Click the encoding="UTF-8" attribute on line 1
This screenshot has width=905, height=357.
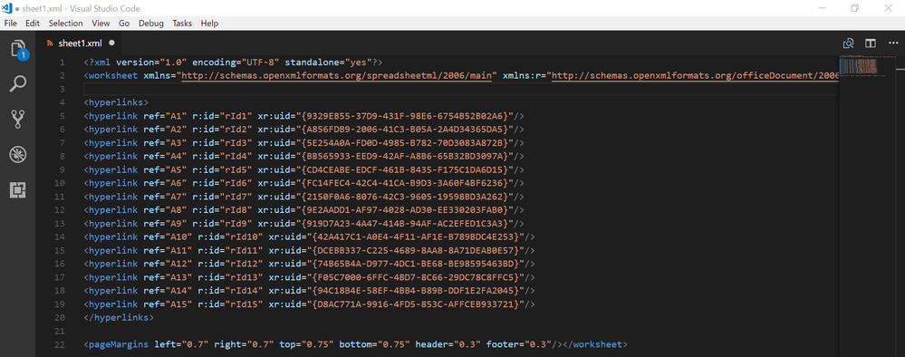(236, 63)
